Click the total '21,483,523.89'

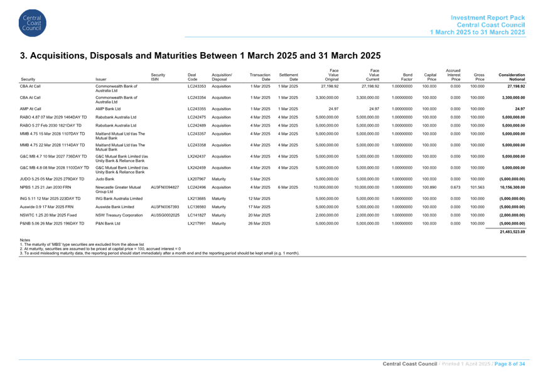(513, 232)
